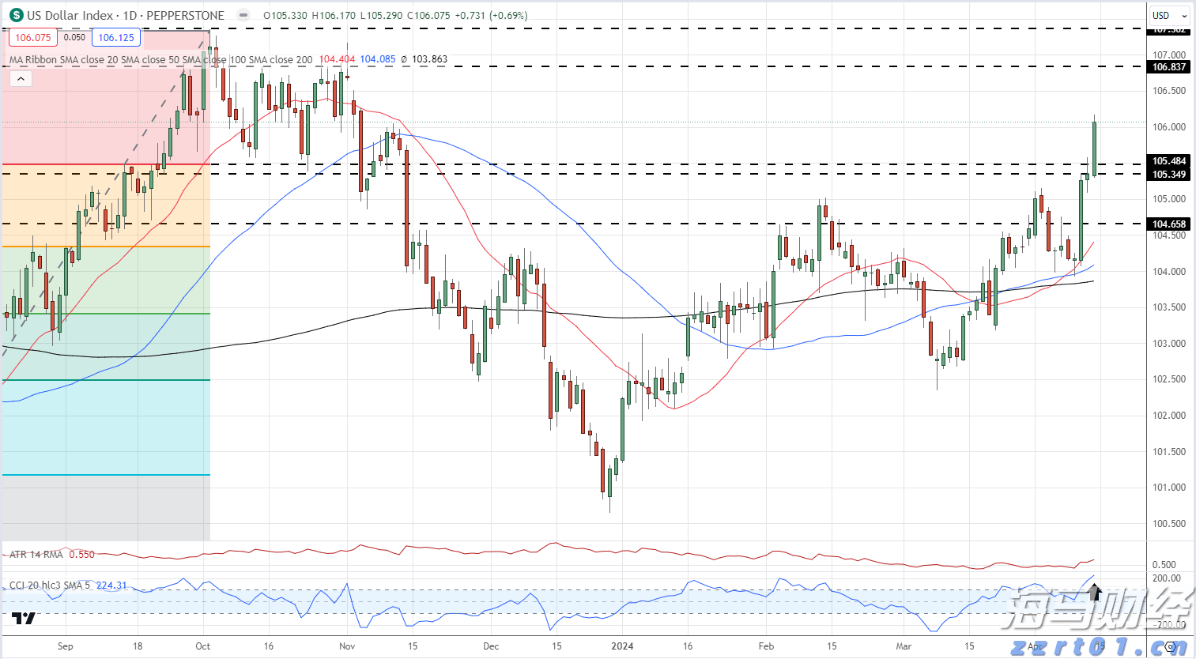
Task: Click the 103.863 SMA 200 value
Action: (x=429, y=59)
